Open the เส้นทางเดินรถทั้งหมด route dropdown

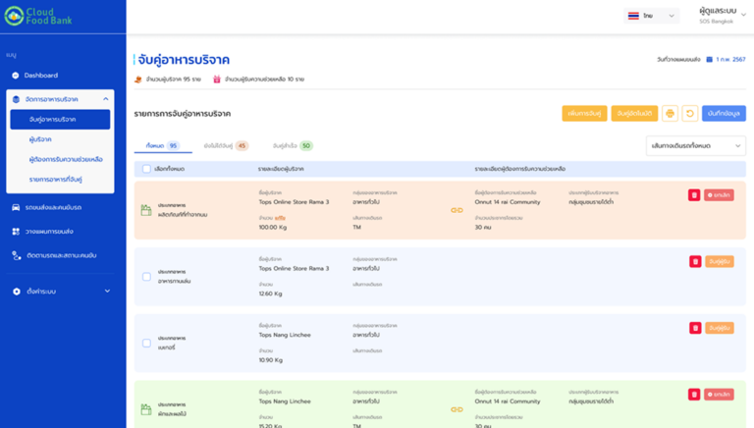click(695, 145)
